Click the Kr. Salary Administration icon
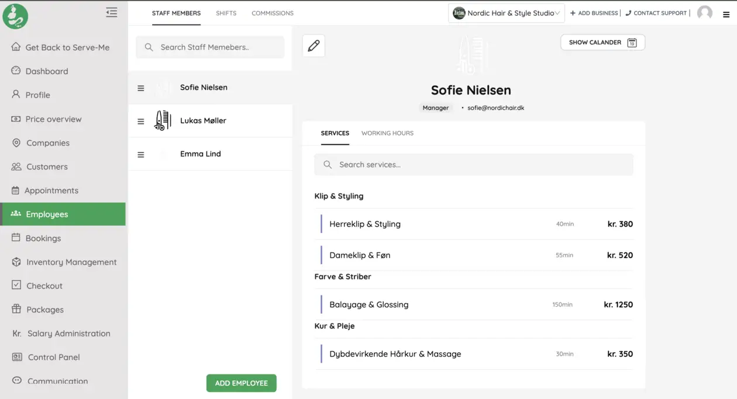737x399 pixels. tap(17, 333)
